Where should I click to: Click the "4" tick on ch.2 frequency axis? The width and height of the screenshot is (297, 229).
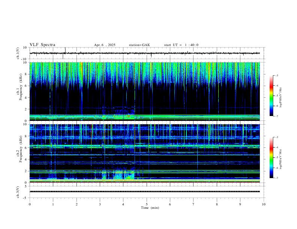click(x=26, y=159)
